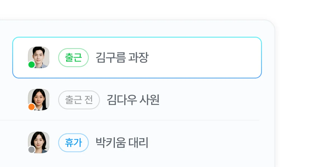Select the name 김다우 사원
The image size is (327, 167).
tap(133, 100)
